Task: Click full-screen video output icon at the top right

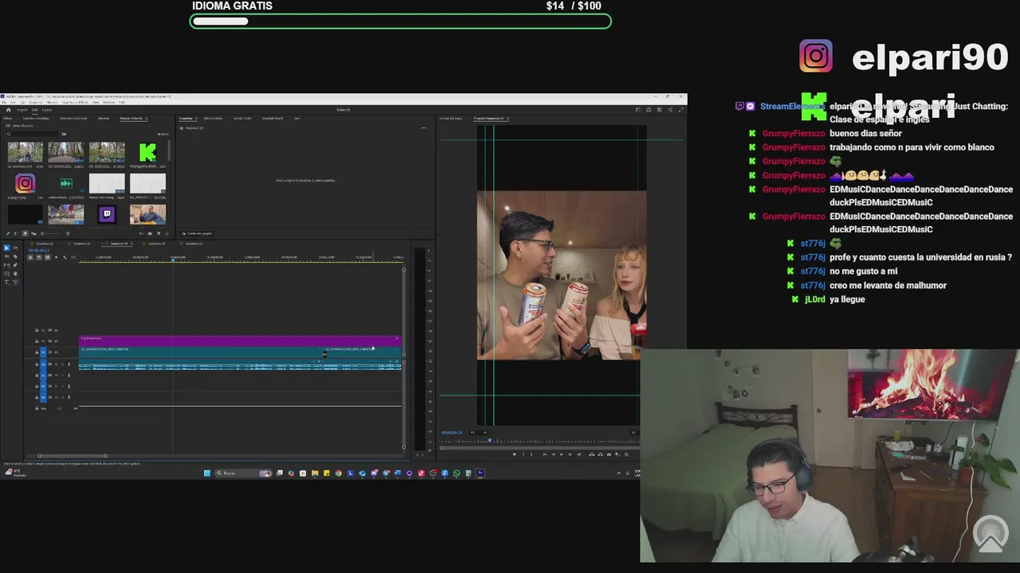Action: click(x=681, y=110)
